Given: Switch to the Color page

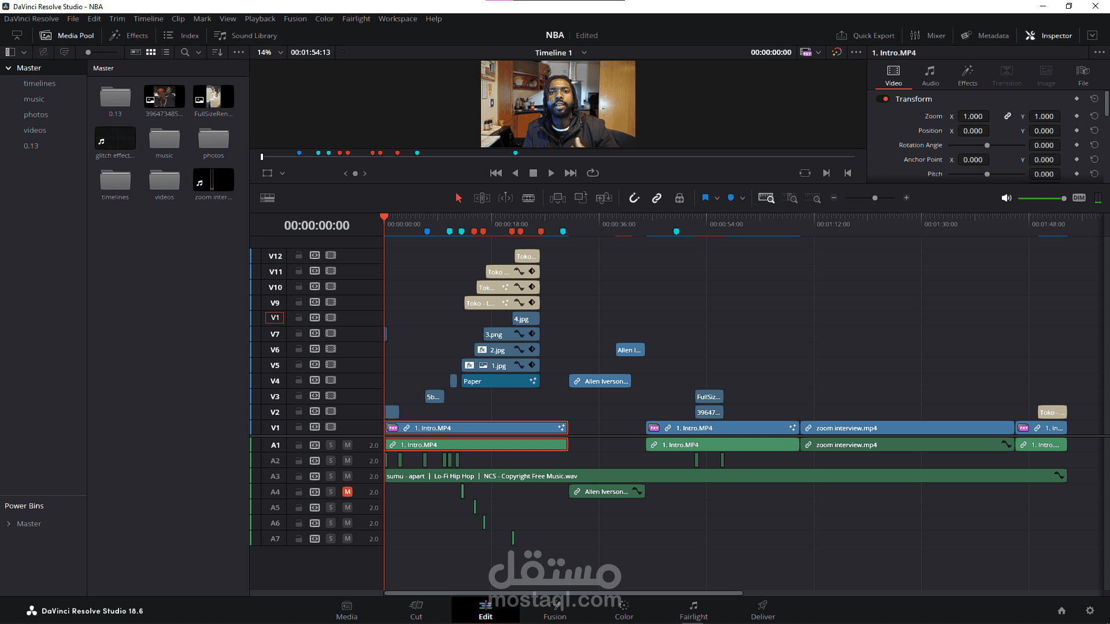Looking at the screenshot, I should coord(624,610).
